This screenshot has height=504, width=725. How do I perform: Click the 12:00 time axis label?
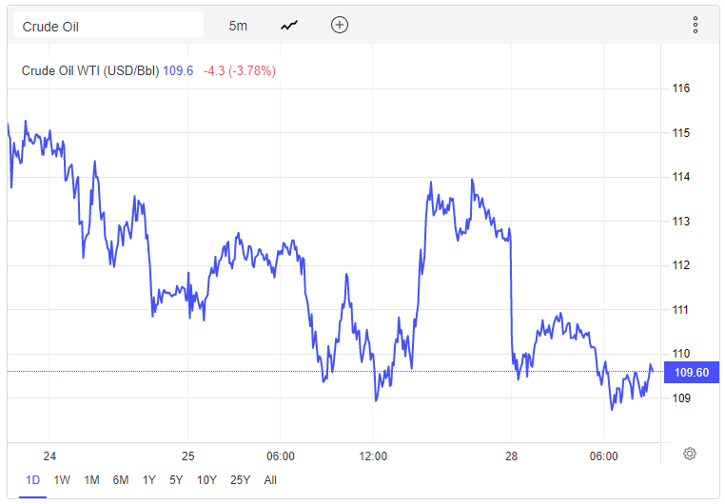click(373, 456)
